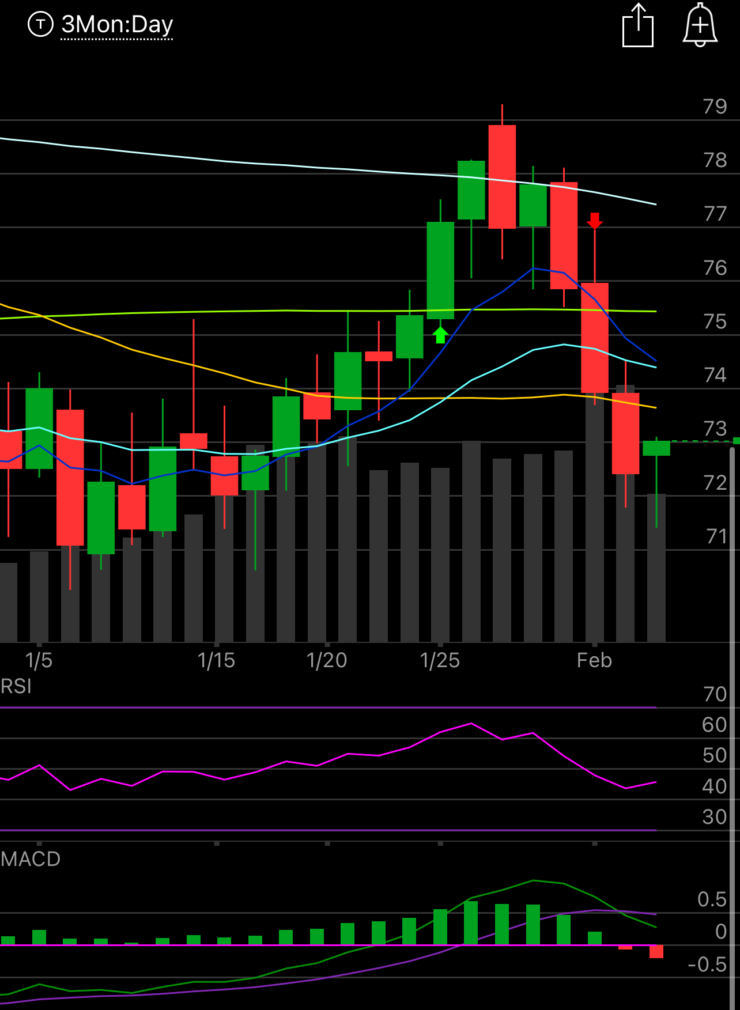Image resolution: width=740 pixels, height=1010 pixels.
Task: Tap the 1/25 date axis label
Action: pos(440,660)
